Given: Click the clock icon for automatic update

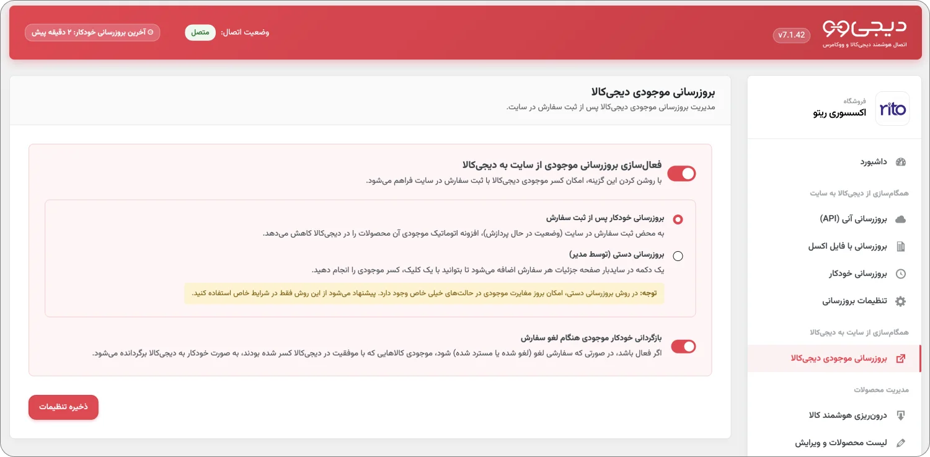Looking at the screenshot, I should point(901,273).
